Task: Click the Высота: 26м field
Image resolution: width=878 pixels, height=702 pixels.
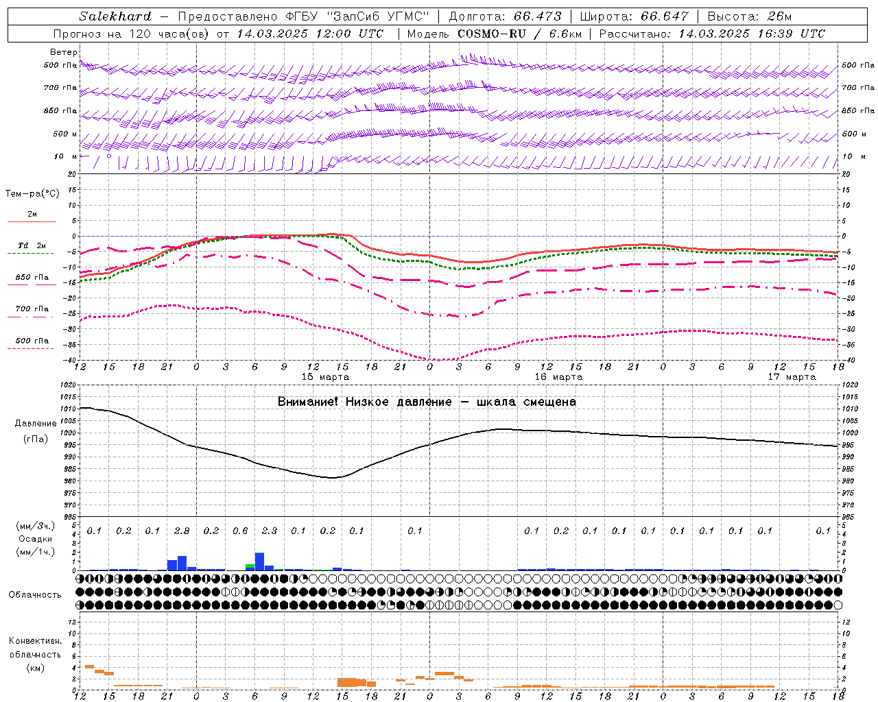Action: (x=750, y=16)
